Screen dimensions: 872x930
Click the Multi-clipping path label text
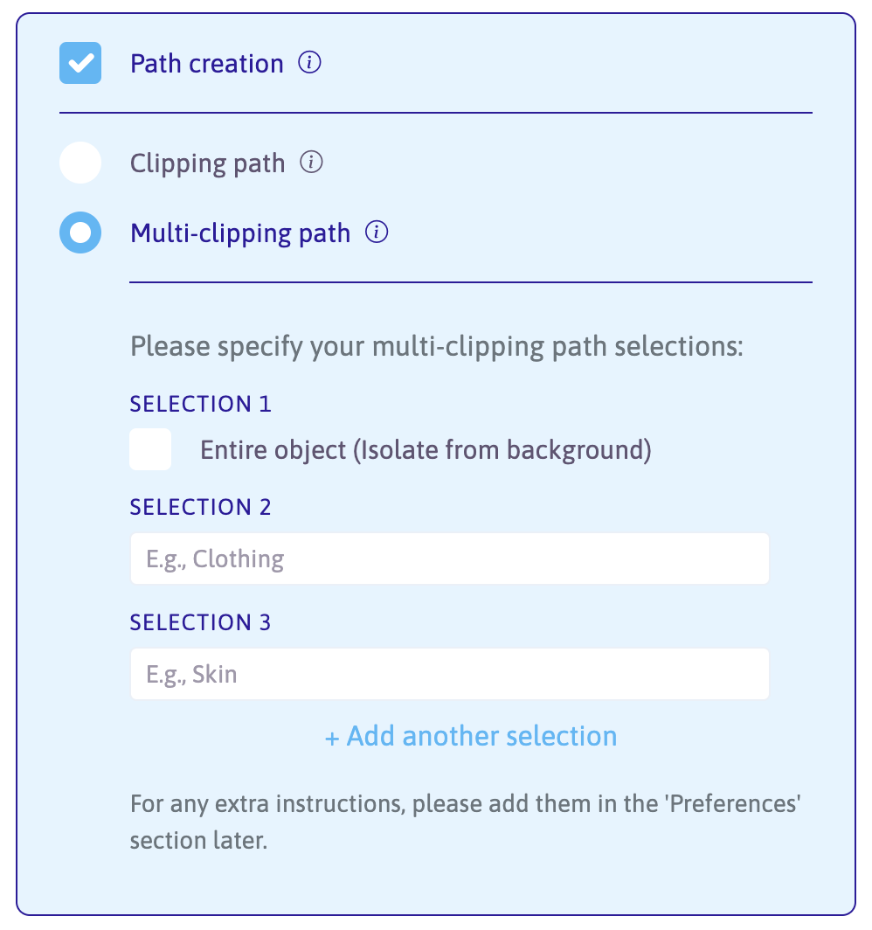coord(240,233)
